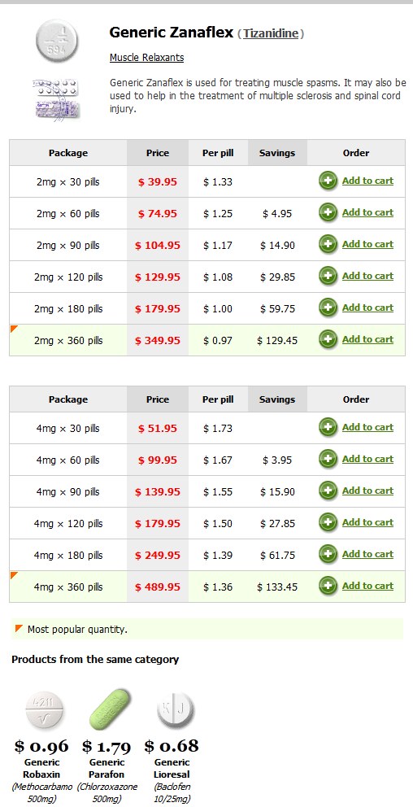
Task: Click the green plus icon for 2mg × 30 pills
Action: (328, 181)
